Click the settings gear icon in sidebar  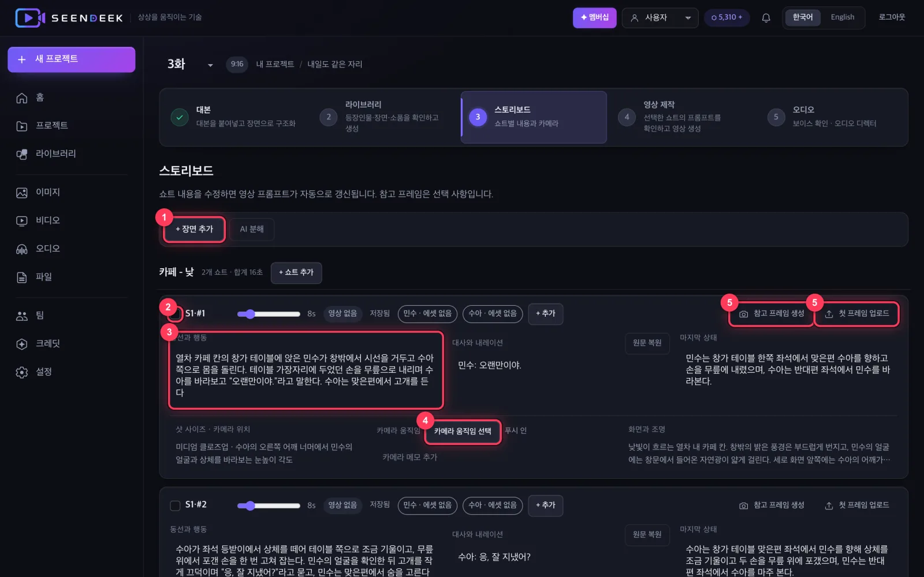(x=22, y=372)
